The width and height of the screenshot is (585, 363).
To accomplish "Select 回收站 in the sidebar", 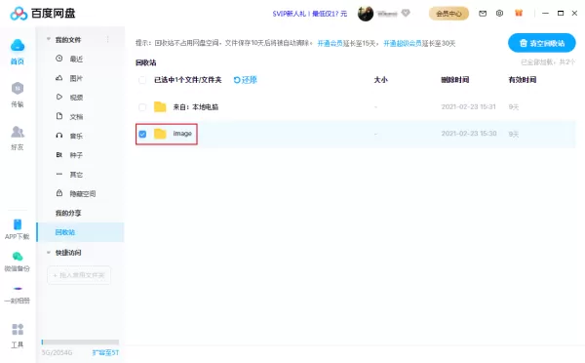I will coord(81,232).
